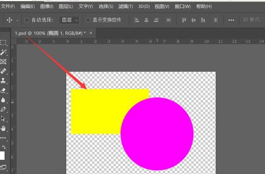Image resolution: width=265 pixels, height=174 pixels.
Task: Enable the 自动选择 checkbox
Action: (26, 20)
